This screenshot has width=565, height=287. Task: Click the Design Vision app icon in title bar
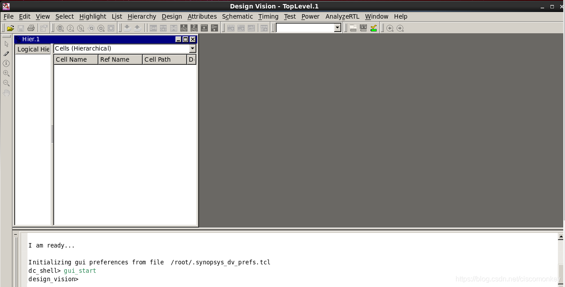6,6
